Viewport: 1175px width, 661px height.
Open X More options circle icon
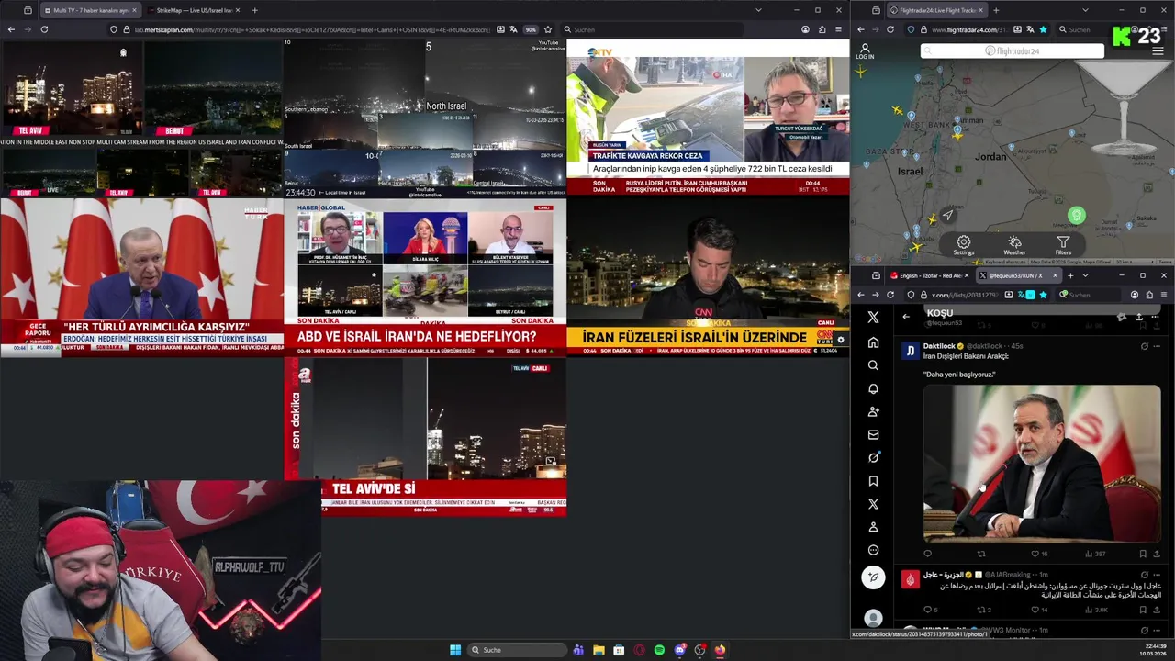(x=873, y=550)
